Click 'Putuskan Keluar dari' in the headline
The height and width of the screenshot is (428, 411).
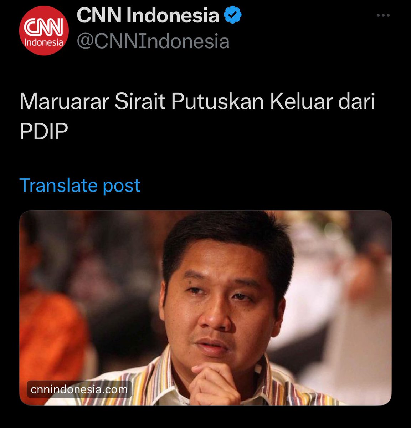coord(273,102)
